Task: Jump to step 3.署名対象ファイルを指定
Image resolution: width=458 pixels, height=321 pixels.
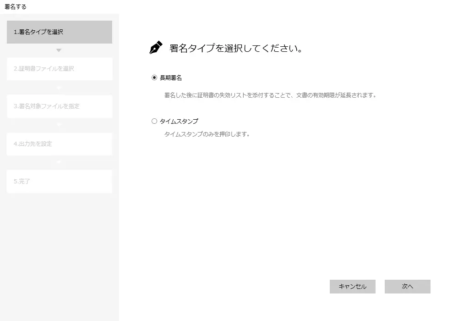Action: (59, 106)
